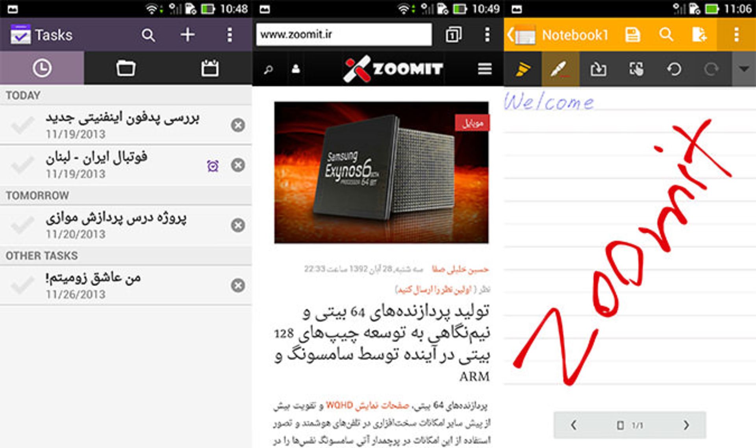Save Notebook1 with the floppy icon
Viewport: 756px width, 448px height.
click(x=632, y=35)
